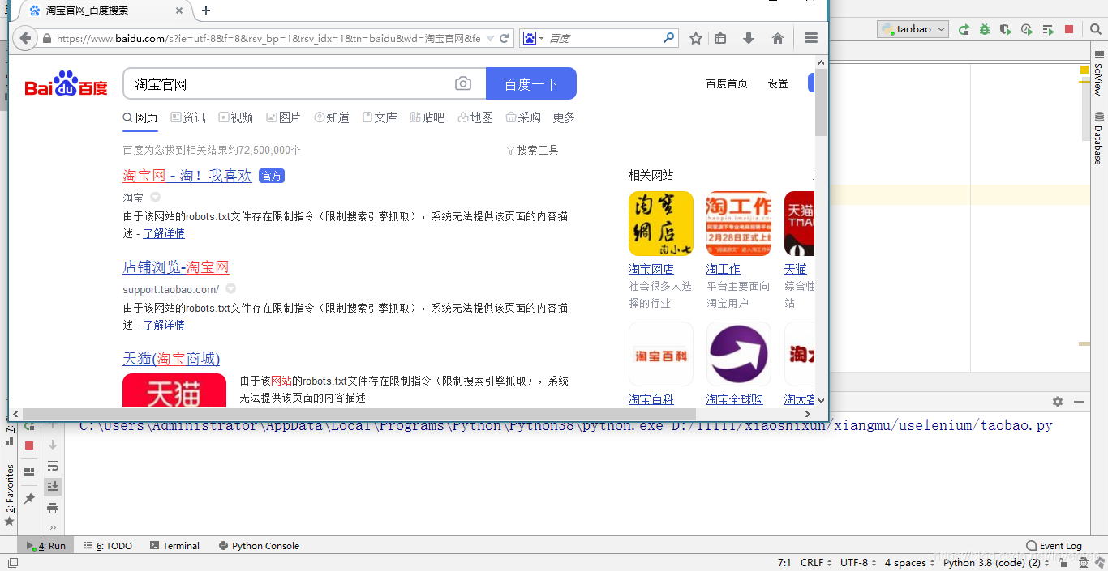Stop the run from PyCharm top toolbar

(x=1069, y=29)
